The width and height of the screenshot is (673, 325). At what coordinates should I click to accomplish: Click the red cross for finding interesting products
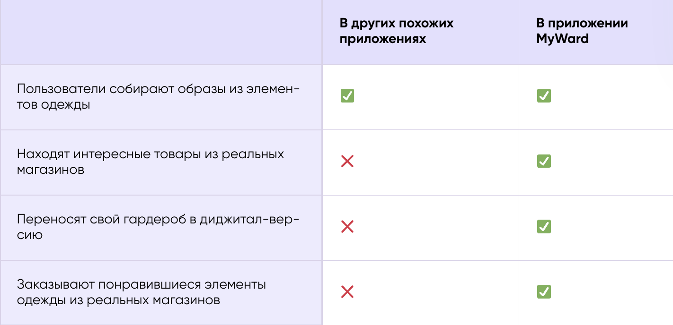[347, 161]
